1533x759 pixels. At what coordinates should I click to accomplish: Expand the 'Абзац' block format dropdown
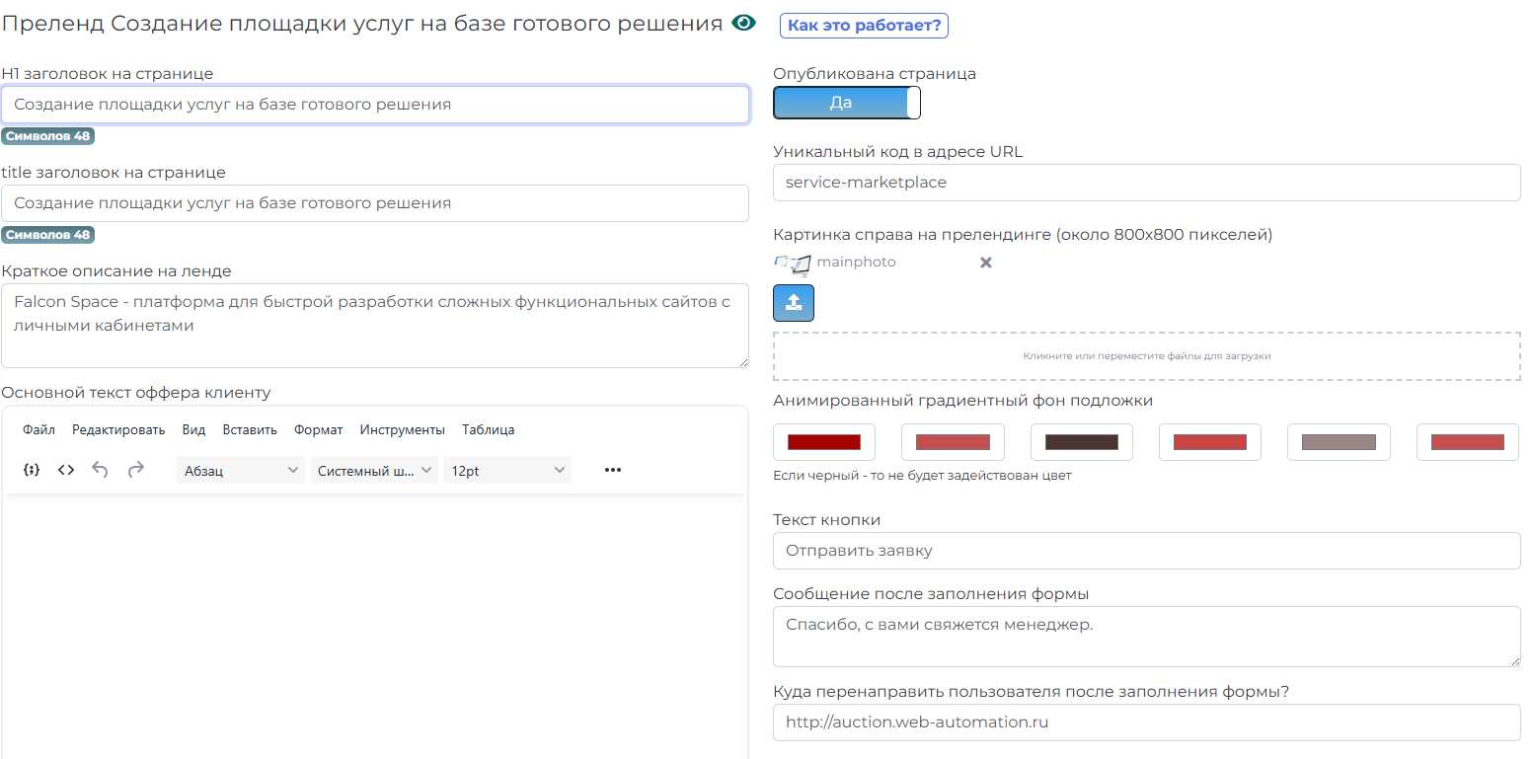click(x=241, y=471)
